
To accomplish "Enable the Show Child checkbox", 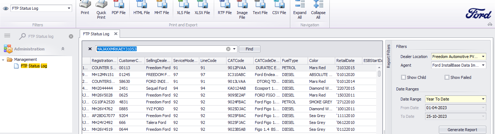I will 403,77.
